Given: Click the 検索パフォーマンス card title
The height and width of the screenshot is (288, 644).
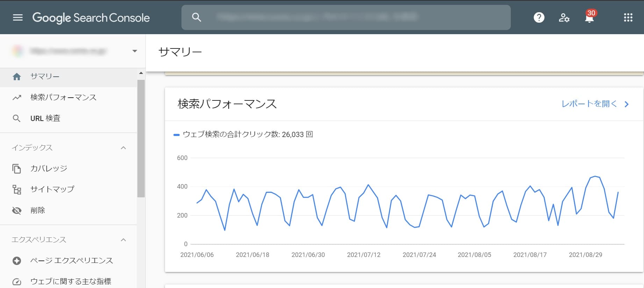Looking at the screenshot, I should point(227,104).
